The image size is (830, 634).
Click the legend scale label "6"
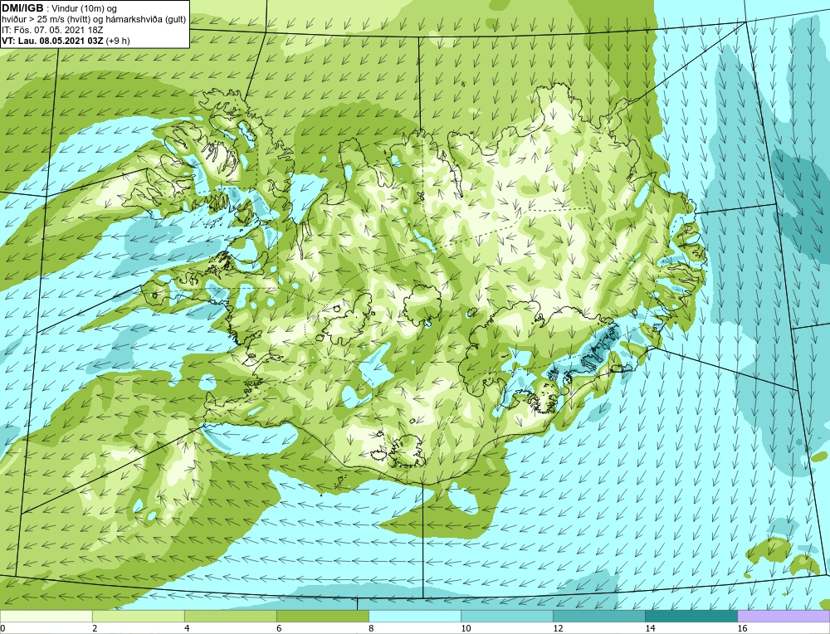[x=279, y=628]
